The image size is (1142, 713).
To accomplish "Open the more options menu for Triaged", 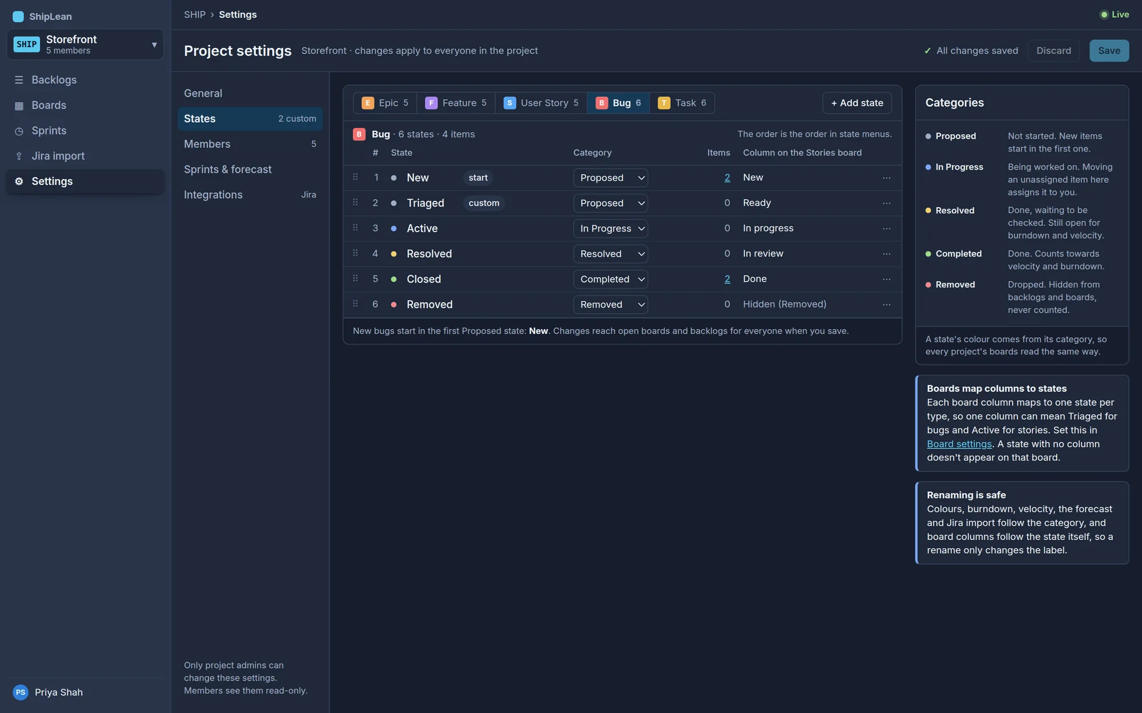I will coord(886,203).
